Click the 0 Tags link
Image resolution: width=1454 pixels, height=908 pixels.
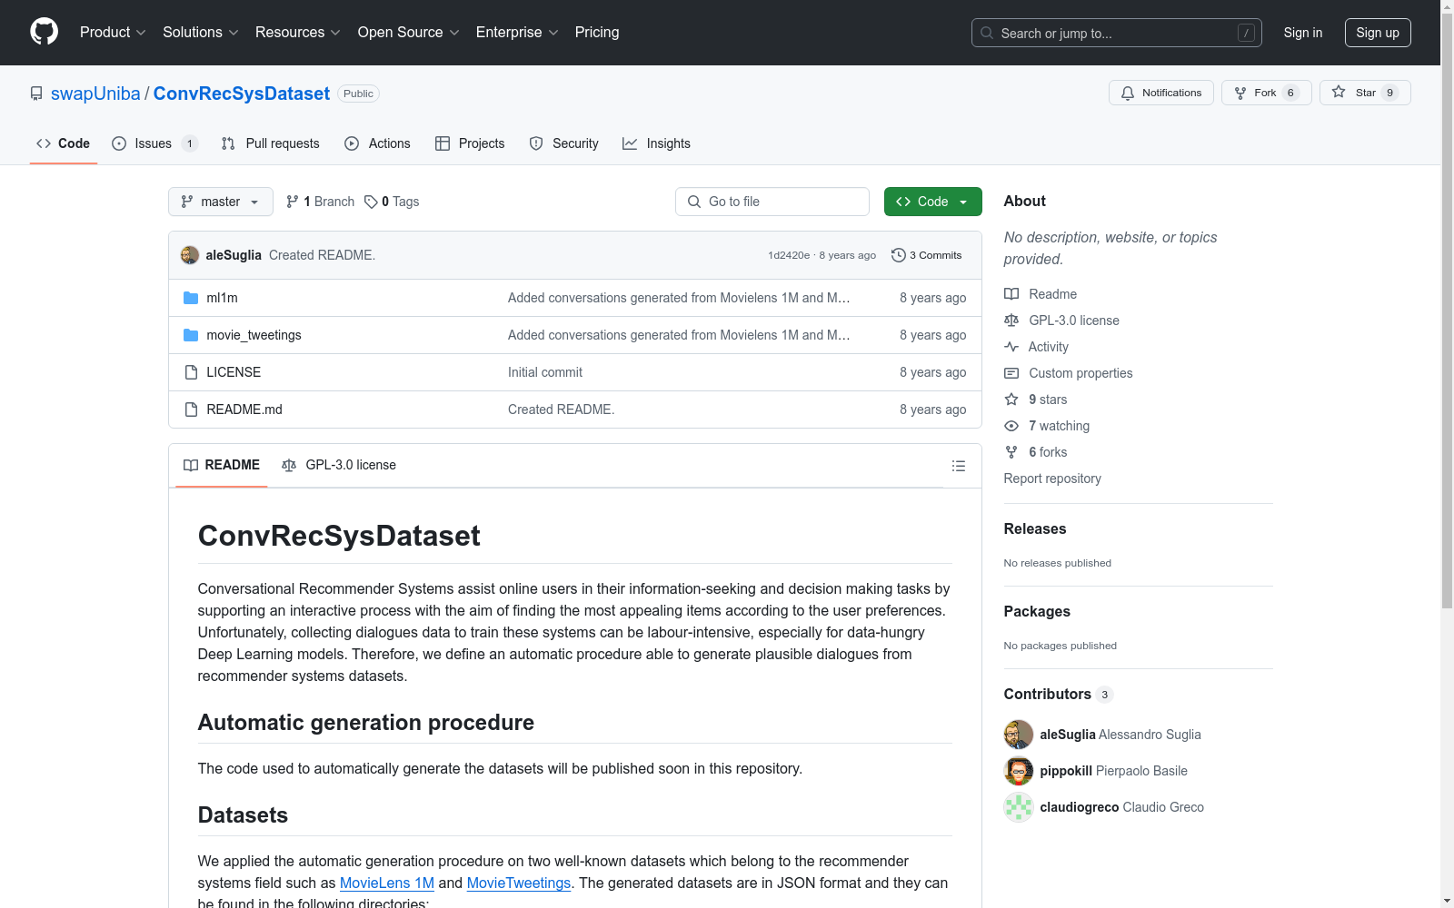(392, 202)
